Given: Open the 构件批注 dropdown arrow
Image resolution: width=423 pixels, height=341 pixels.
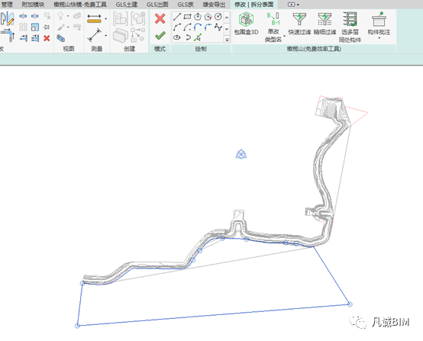Looking at the screenshot, I should pyautogui.click(x=379, y=38).
